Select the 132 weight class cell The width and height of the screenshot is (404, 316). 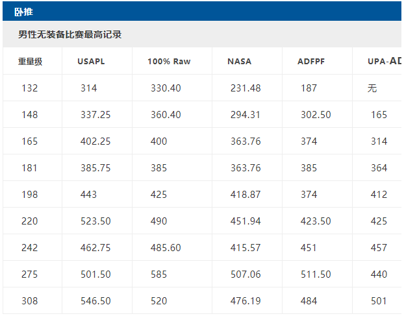pos(30,88)
